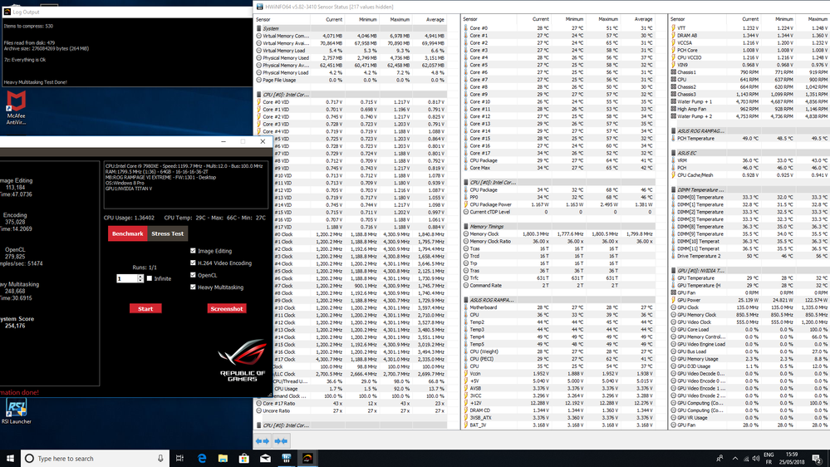Open Microsoft Store from the taskbar
Viewport: 830px width, 467px height.
click(x=244, y=459)
